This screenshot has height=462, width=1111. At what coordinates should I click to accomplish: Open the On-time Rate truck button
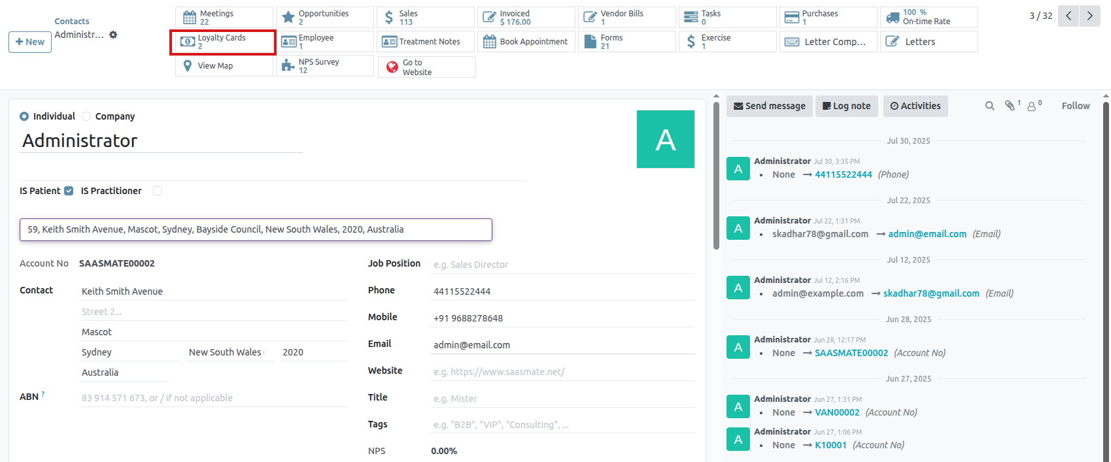coord(929,18)
